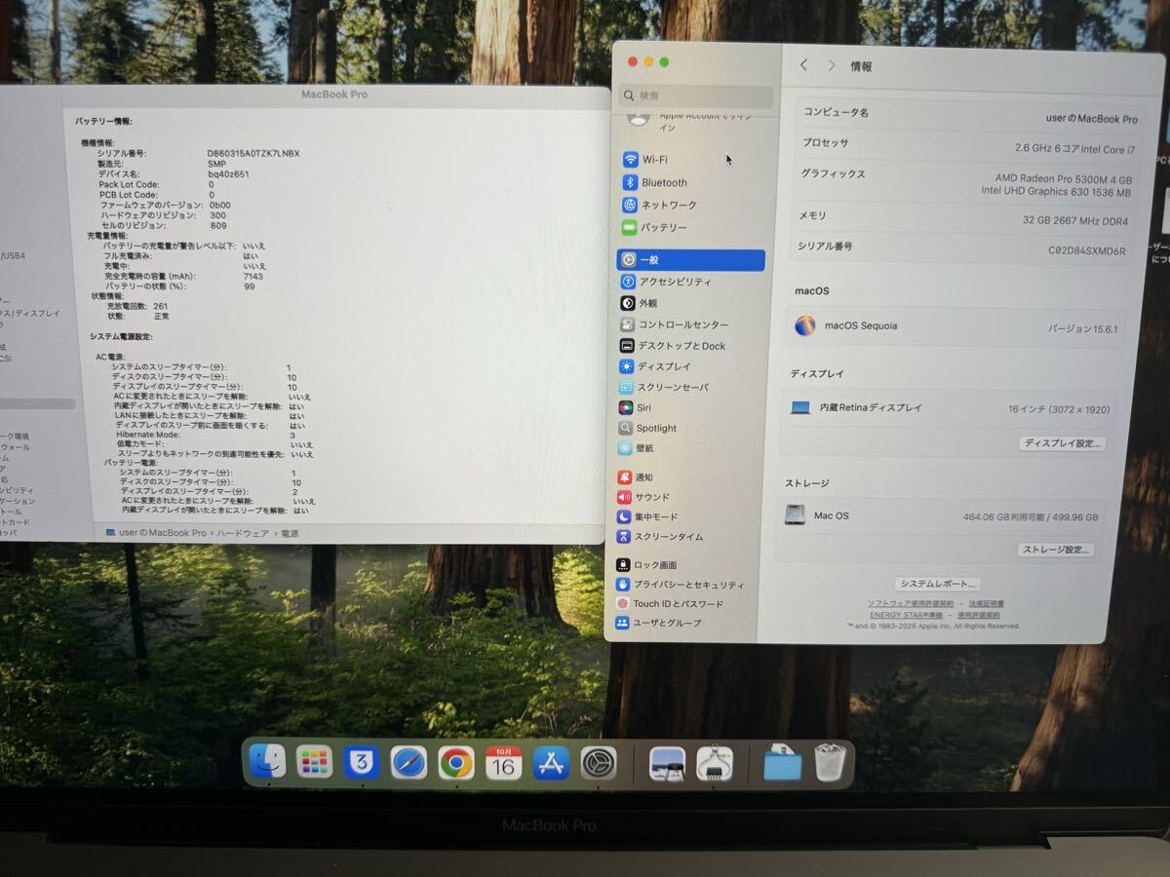
Task: Click battery serial D860315A0TZK7LNBX
Action: point(253,153)
